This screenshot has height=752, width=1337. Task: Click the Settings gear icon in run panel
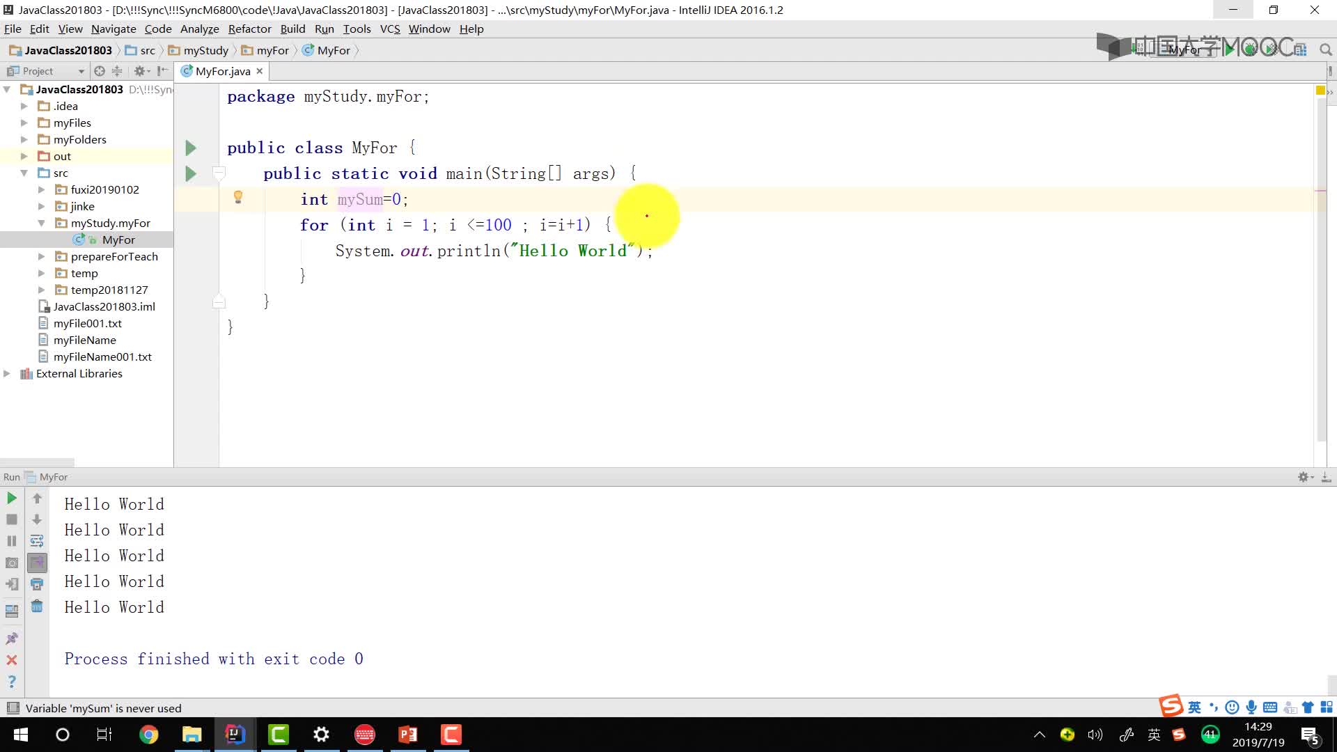[x=1302, y=476]
